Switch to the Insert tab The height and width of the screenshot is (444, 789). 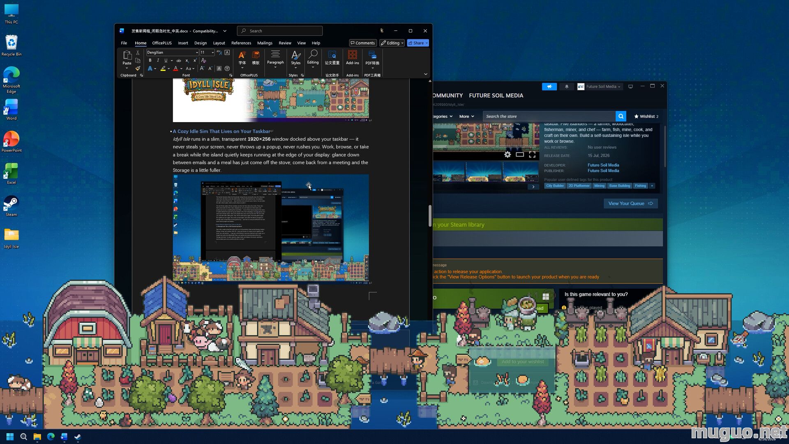click(183, 43)
